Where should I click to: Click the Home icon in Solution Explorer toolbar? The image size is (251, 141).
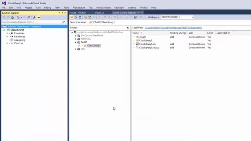click(12, 17)
